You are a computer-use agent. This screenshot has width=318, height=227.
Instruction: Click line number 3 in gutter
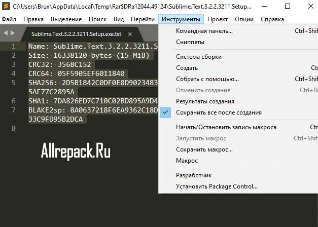click(x=13, y=64)
